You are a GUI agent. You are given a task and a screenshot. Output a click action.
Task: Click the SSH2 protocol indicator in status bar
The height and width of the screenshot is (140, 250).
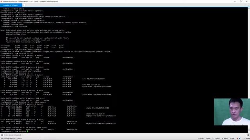201,138
